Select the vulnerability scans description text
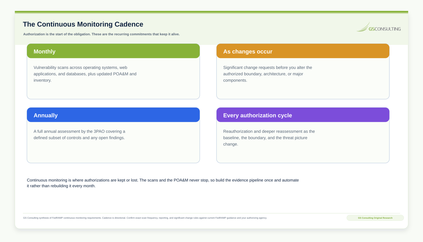The image size is (423, 242). pyautogui.click(x=85, y=74)
